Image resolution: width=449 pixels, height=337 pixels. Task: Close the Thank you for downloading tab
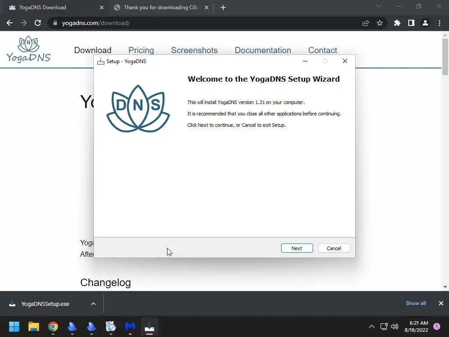207,7
